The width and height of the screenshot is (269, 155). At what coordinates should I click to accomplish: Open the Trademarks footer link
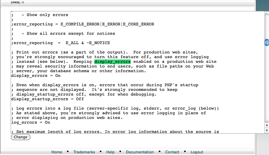84,152
